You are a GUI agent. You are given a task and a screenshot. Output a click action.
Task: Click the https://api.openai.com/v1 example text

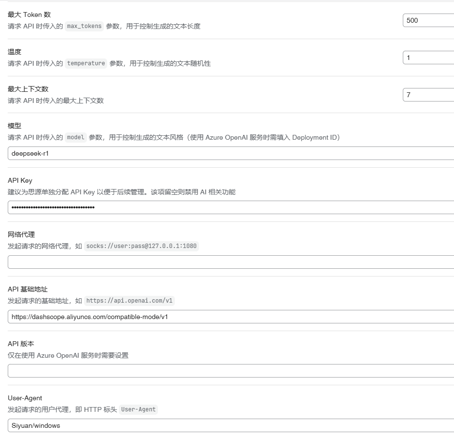[x=129, y=301]
